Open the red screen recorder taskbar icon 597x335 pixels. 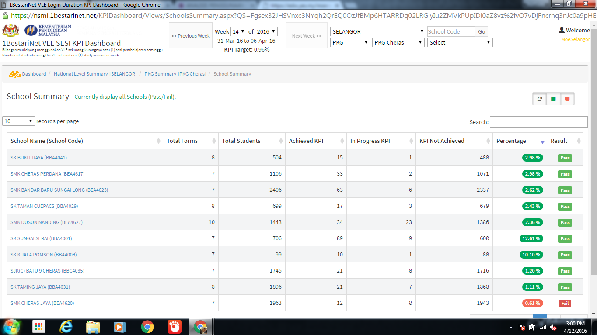pos(175,327)
